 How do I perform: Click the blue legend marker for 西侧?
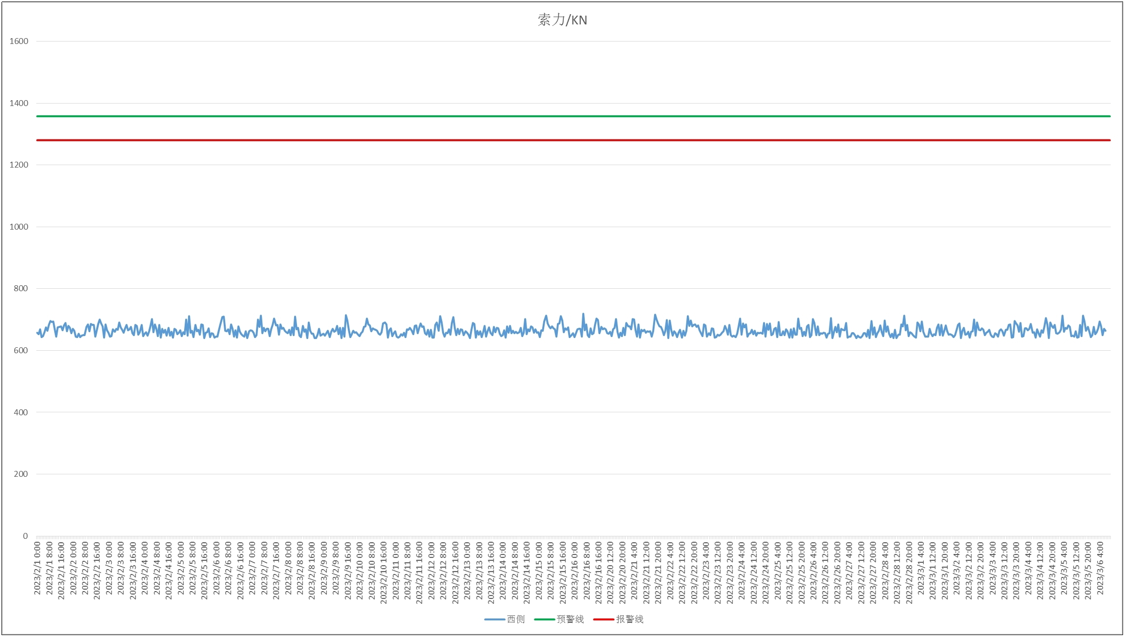(x=494, y=619)
